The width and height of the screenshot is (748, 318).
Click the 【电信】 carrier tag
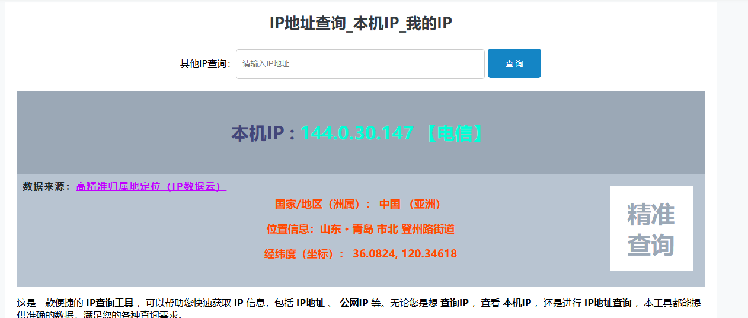pos(455,133)
